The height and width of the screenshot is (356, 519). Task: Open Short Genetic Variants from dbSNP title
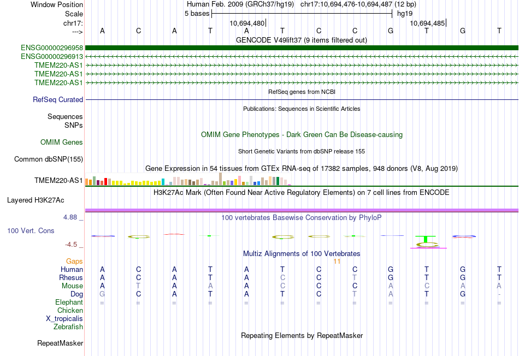click(302, 152)
